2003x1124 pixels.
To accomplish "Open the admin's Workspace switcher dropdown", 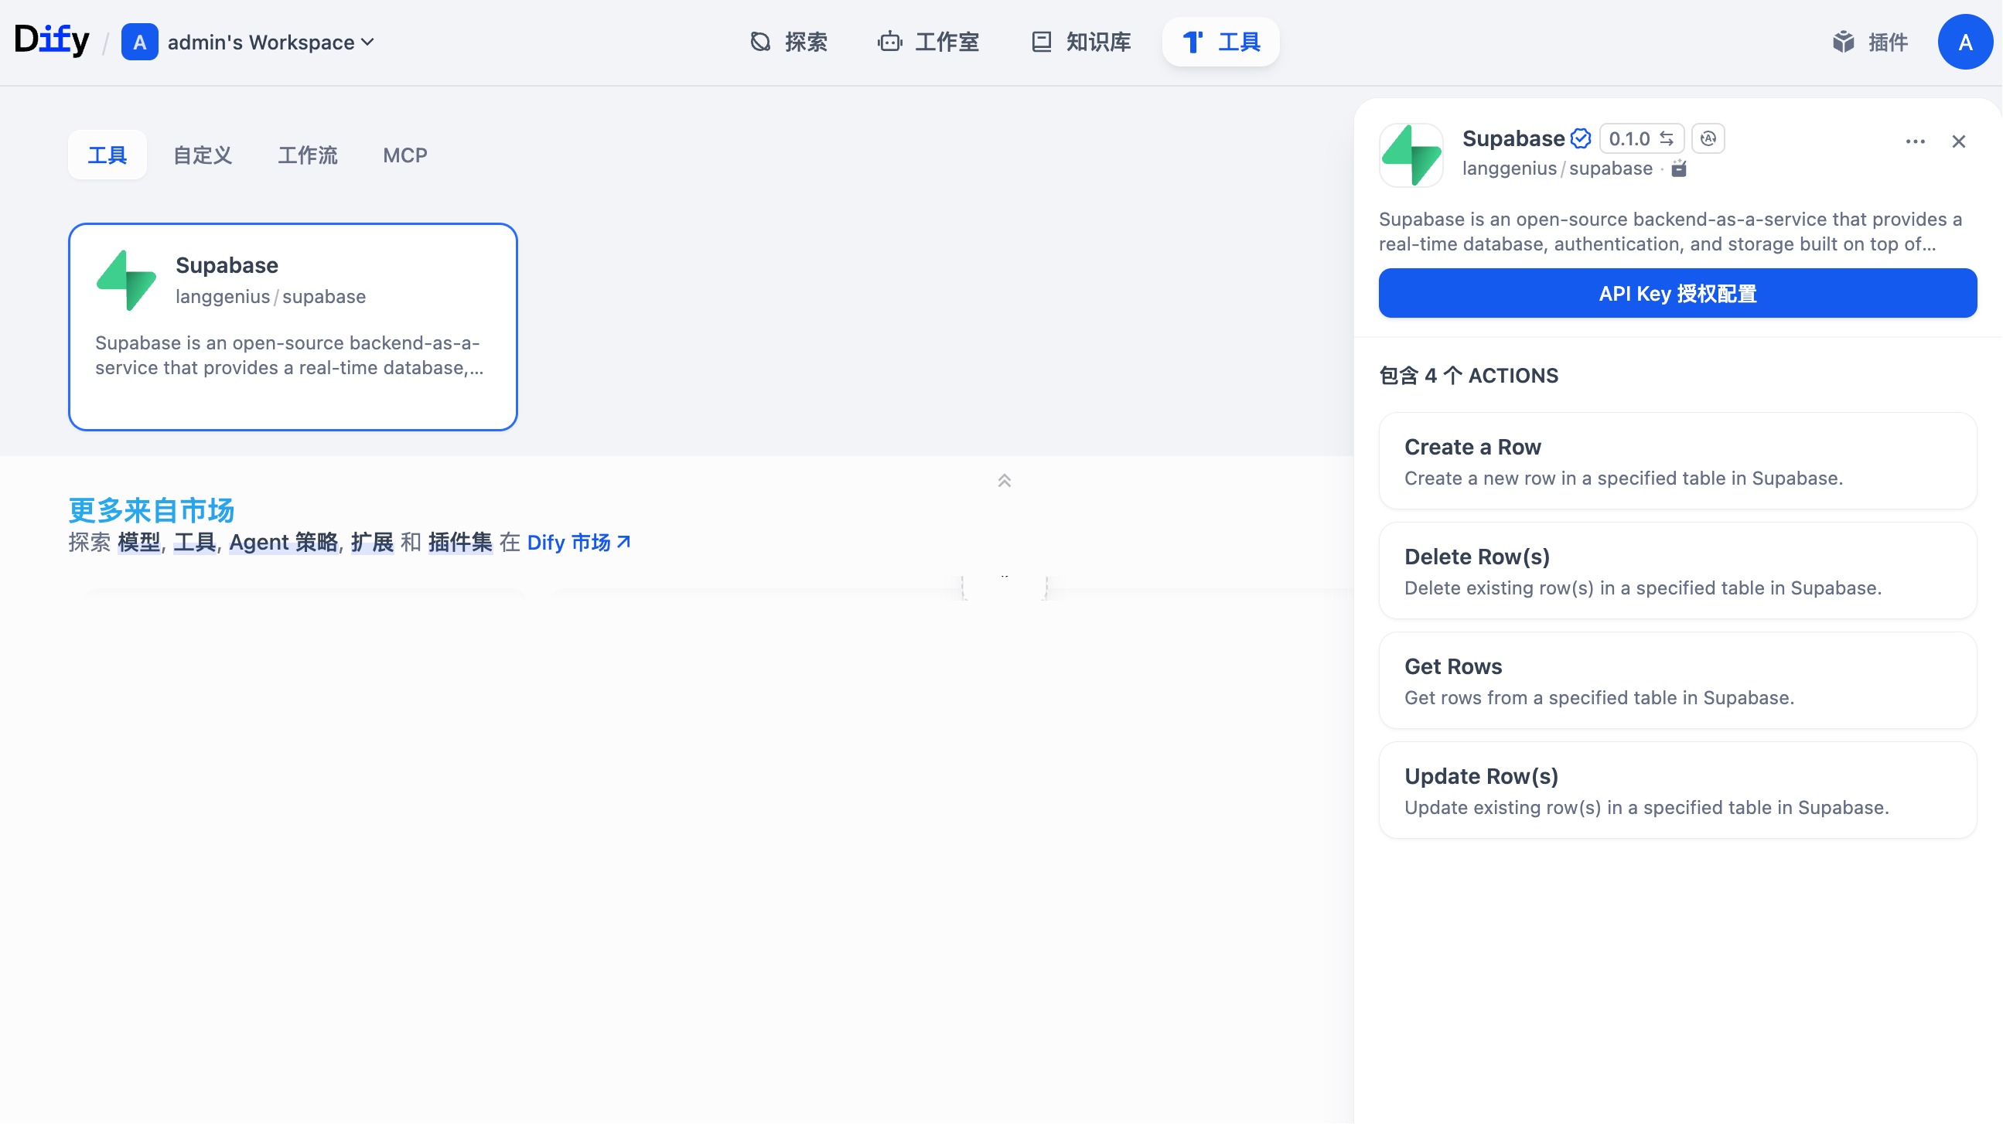I will [x=249, y=42].
